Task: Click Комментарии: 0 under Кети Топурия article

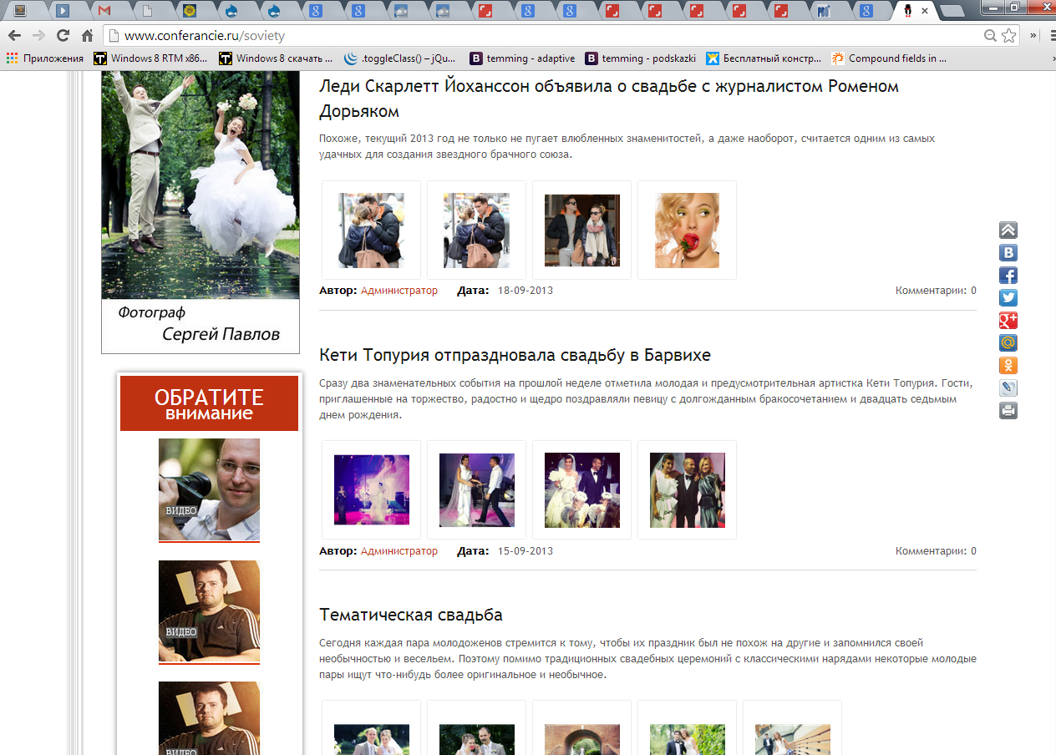Action: (936, 551)
